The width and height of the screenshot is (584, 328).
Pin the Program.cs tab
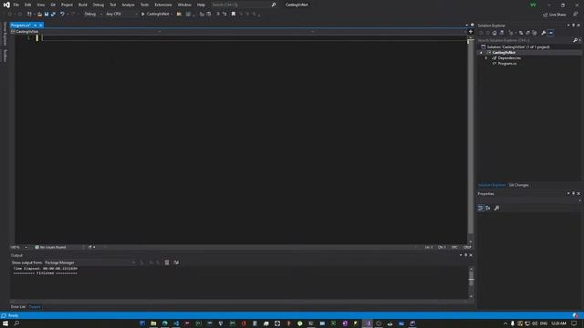coord(35,26)
